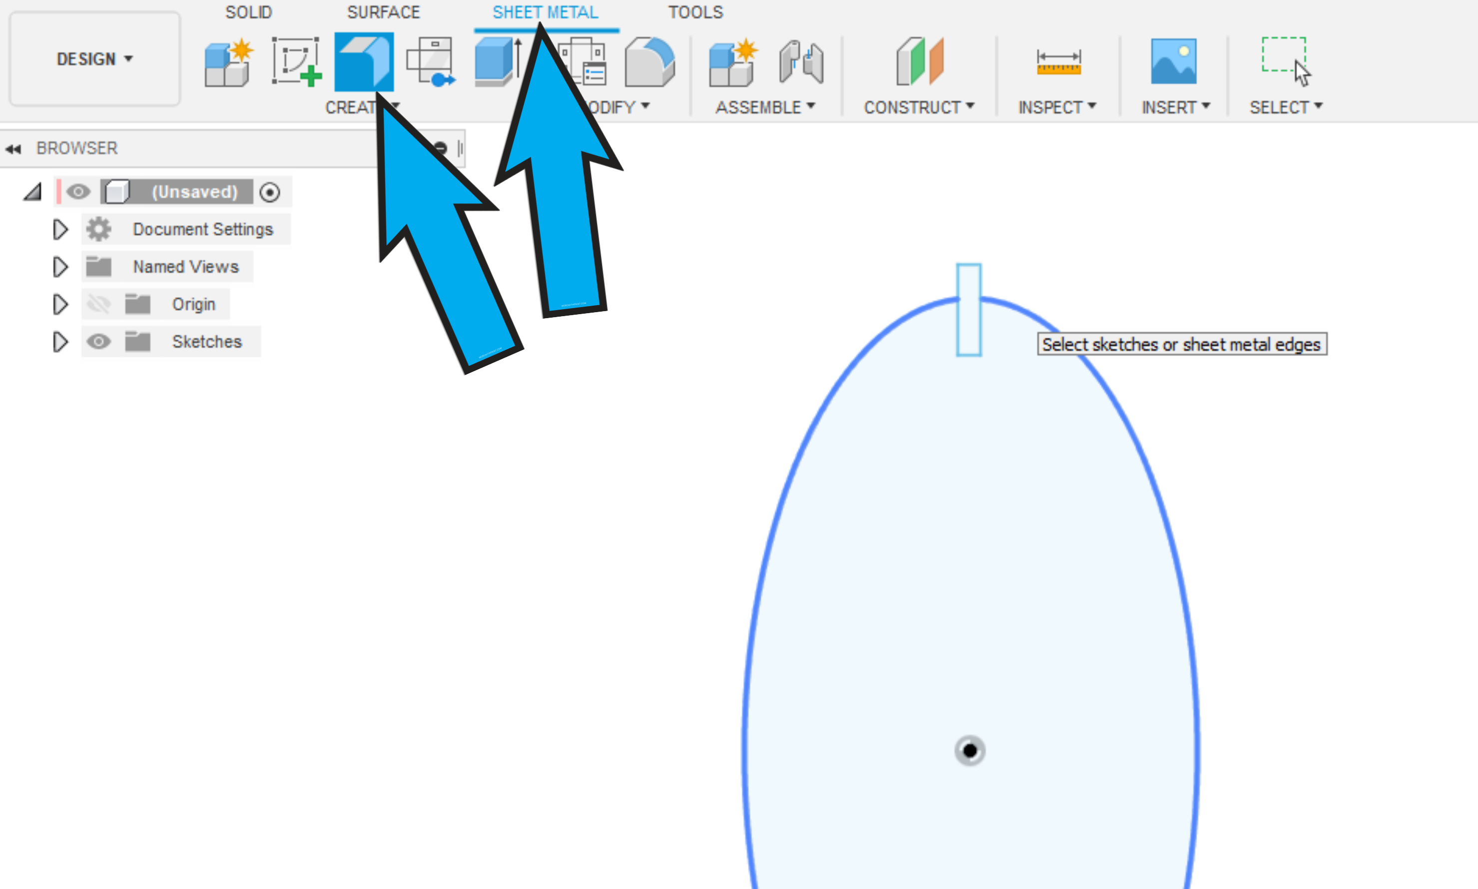Screen dimensions: 1478x889
Task: Collapse the BROWSER panel with double arrows
Action: pos(12,148)
